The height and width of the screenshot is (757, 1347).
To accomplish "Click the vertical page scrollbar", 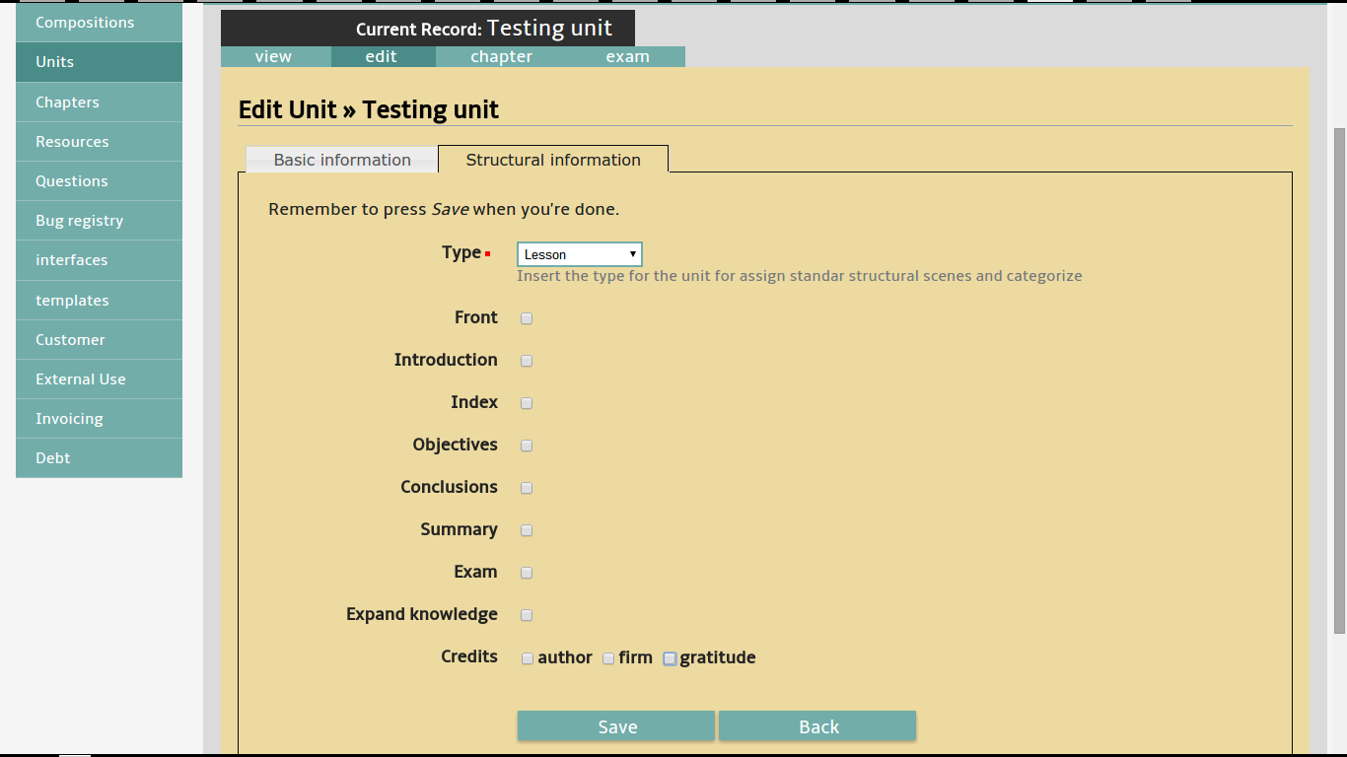I will 1338,379.
